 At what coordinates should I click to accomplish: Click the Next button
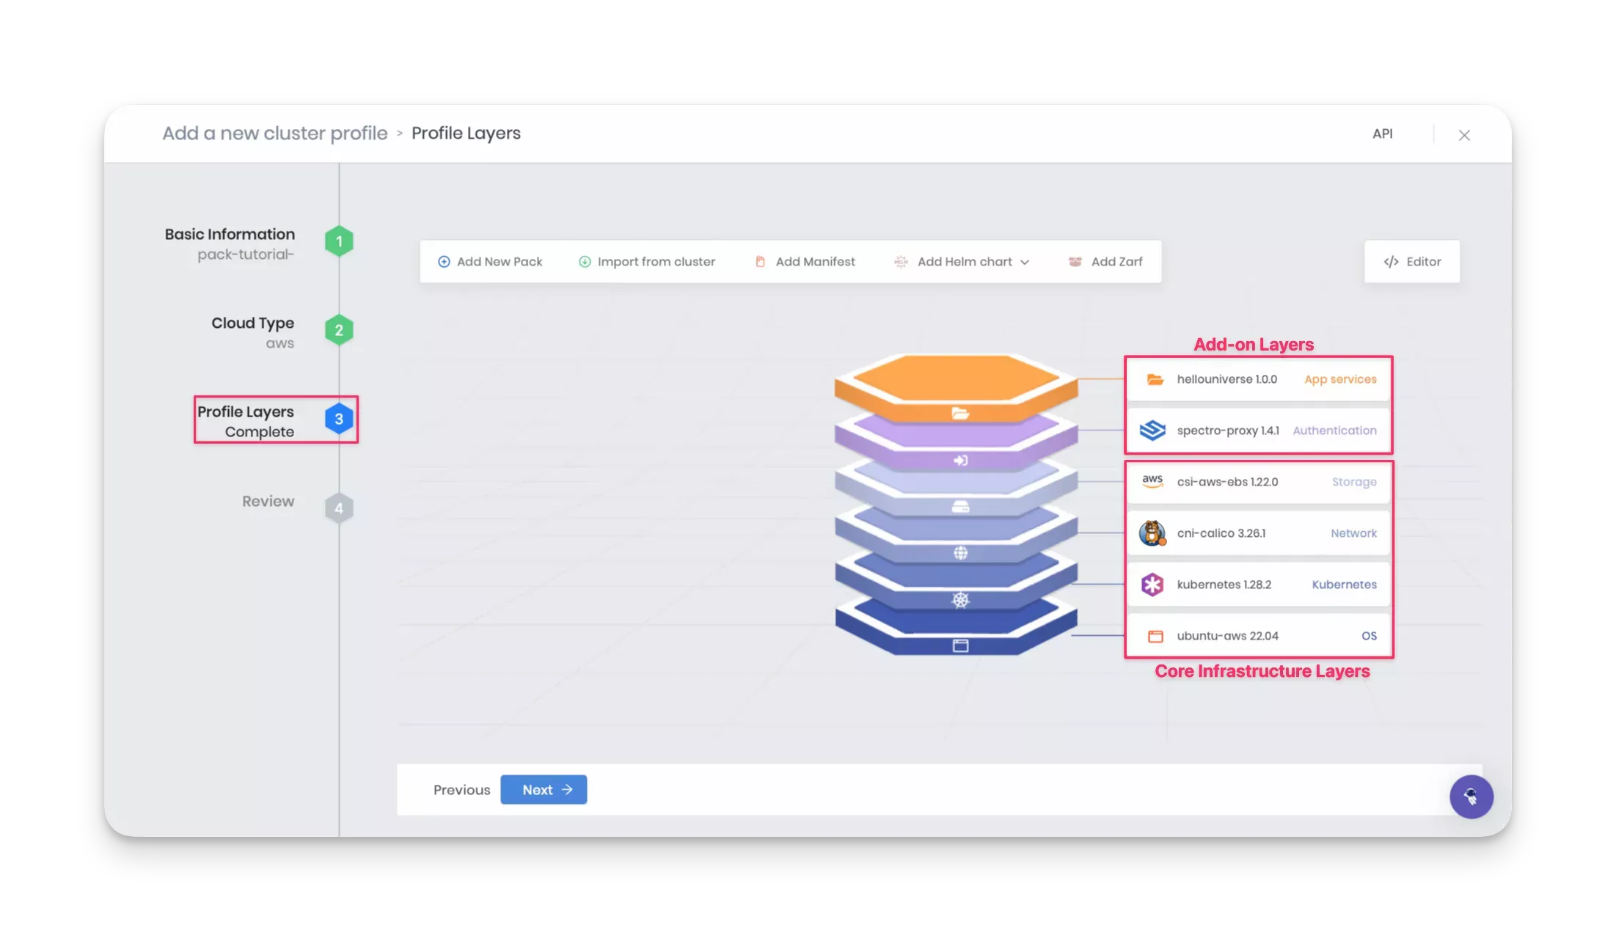[x=543, y=789]
